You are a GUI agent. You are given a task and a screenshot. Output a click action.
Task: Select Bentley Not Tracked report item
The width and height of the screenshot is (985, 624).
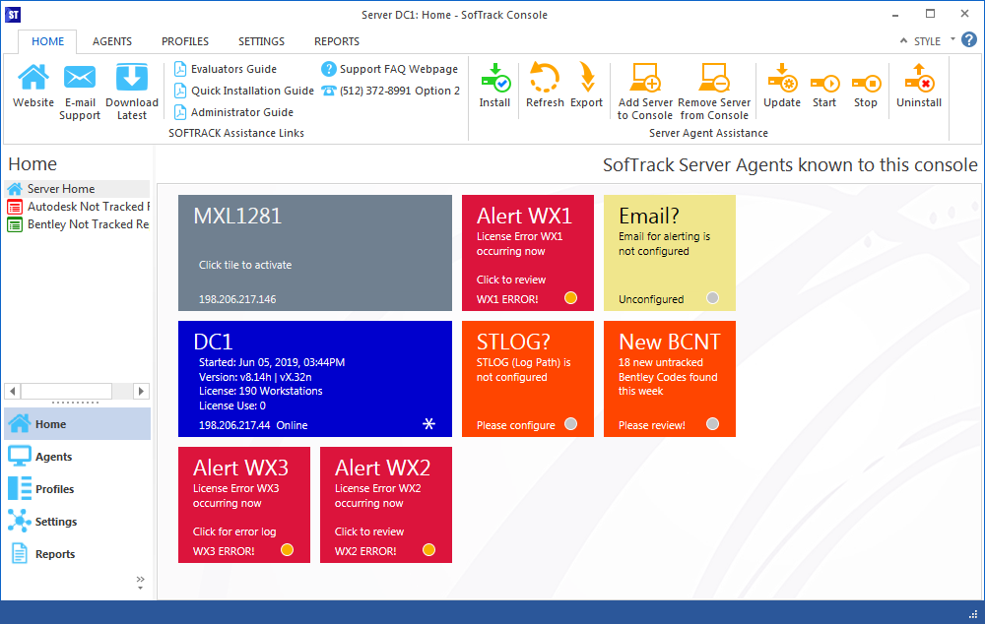77,224
